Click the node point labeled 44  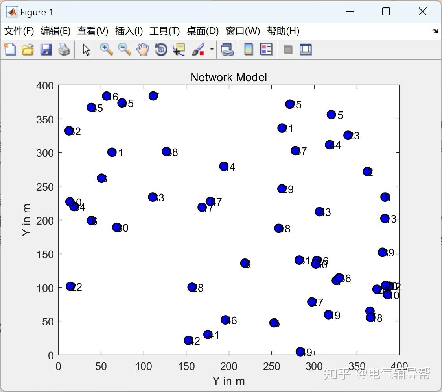(330, 145)
